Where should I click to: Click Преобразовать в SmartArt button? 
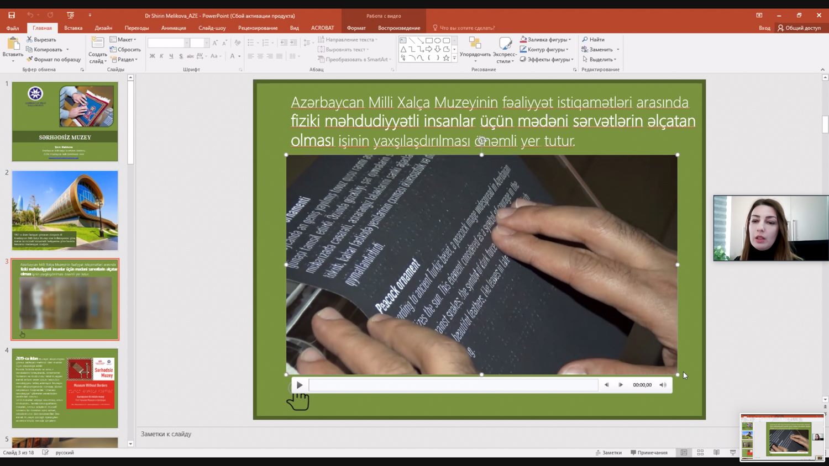(354, 60)
